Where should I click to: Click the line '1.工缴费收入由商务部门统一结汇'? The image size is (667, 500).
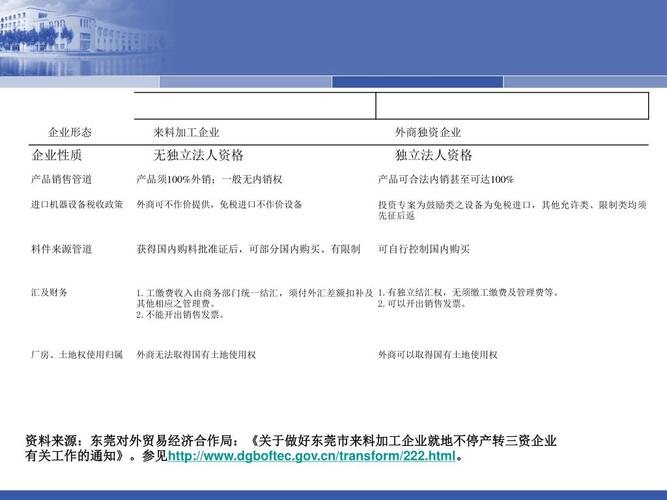[255, 293]
